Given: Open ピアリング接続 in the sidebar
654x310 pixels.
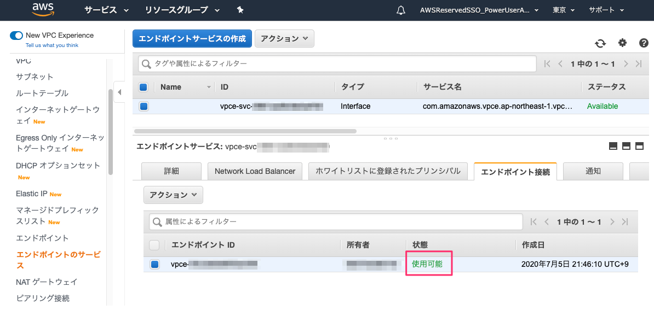Looking at the screenshot, I should [43, 299].
